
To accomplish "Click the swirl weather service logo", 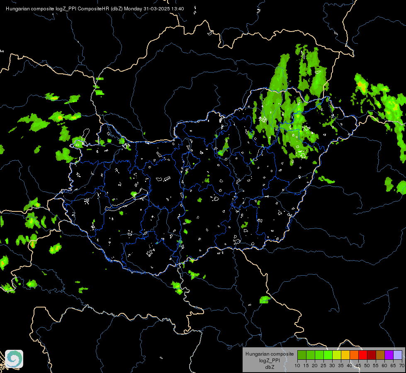I will (x=14, y=359).
